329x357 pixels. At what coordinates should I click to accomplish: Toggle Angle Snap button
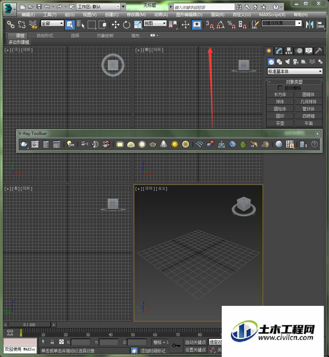tap(221, 25)
